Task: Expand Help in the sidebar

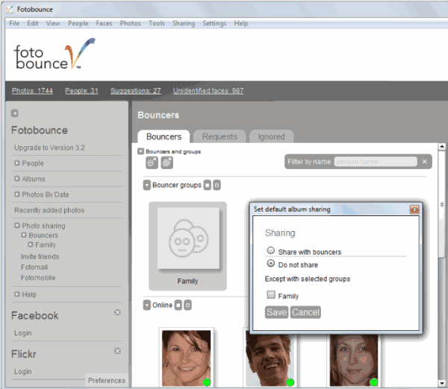Action: pos(17,294)
